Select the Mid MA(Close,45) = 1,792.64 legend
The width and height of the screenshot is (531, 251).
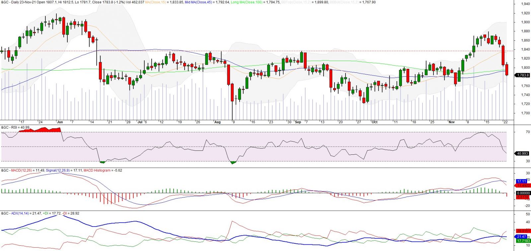pos(207,2)
